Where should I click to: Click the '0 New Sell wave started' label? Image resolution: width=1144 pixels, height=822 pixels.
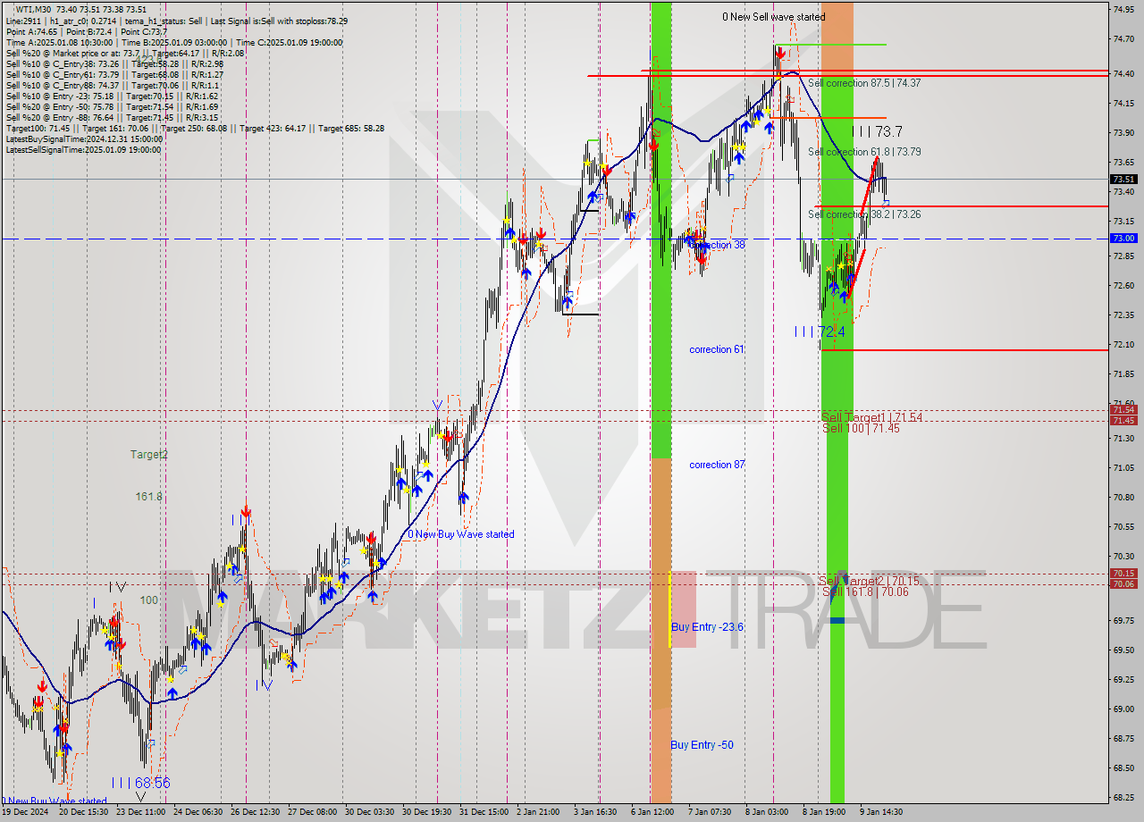tap(774, 17)
